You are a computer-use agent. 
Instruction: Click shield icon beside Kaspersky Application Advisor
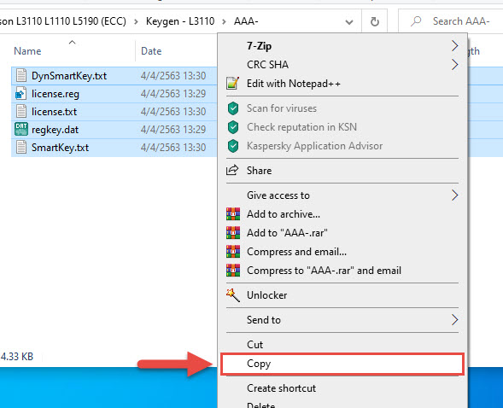pyautogui.click(x=233, y=146)
